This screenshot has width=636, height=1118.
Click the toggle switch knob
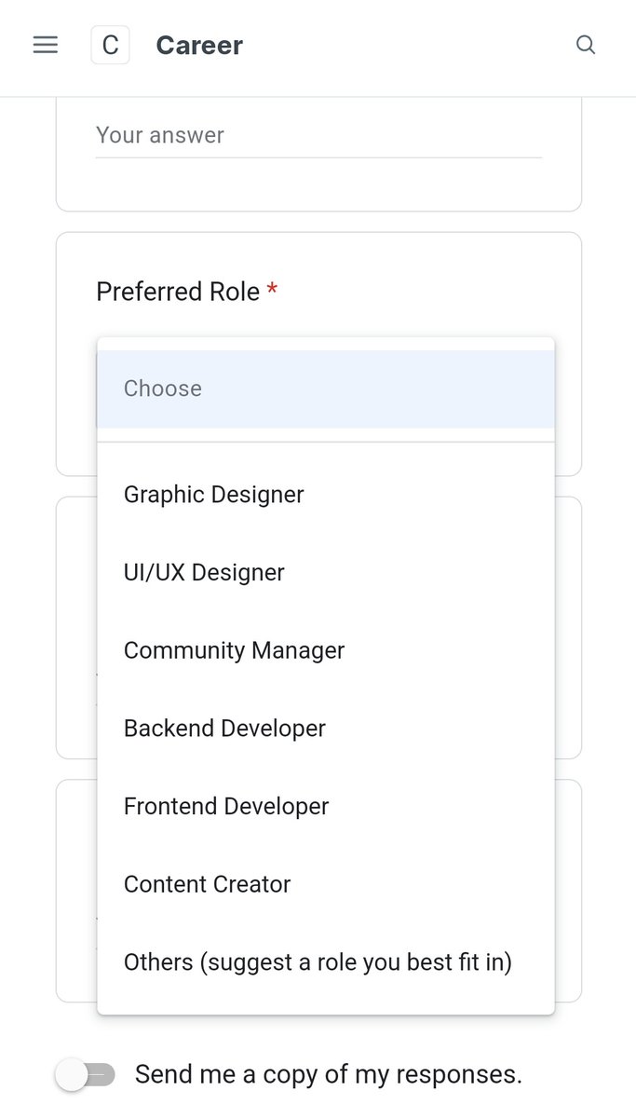[72, 1075]
